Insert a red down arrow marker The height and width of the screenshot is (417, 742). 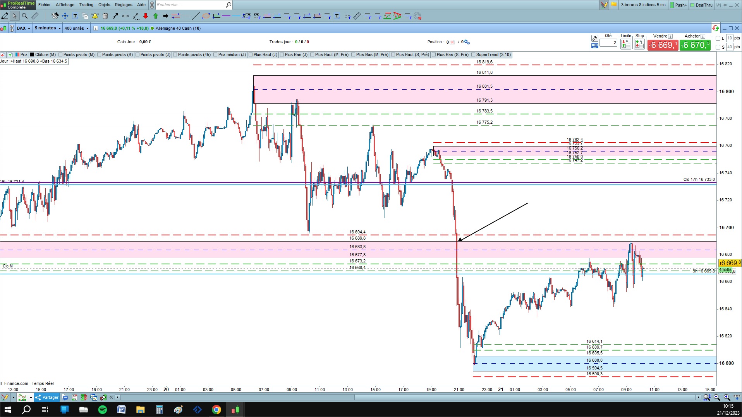coord(146,16)
